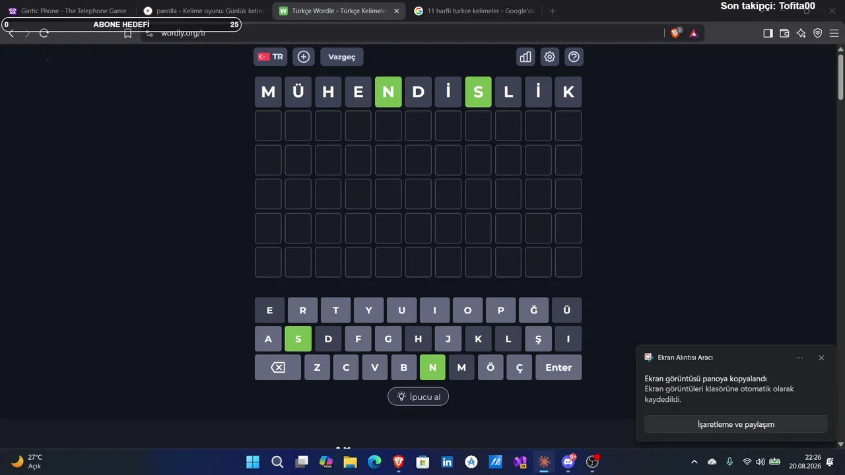Click the backspace key on the on-screen keyboard
The image size is (845, 475).
(x=278, y=367)
